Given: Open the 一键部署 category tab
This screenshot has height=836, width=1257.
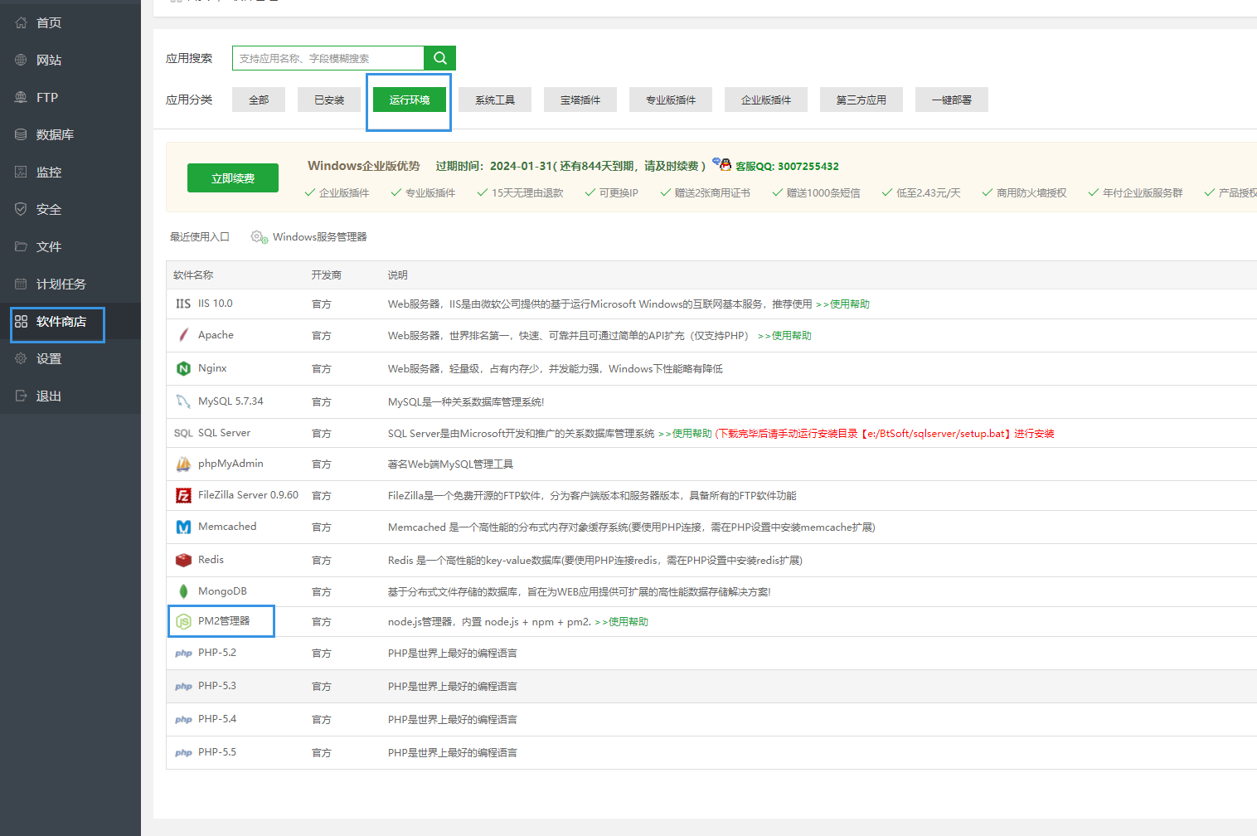Looking at the screenshot, I should pos(952,100).
